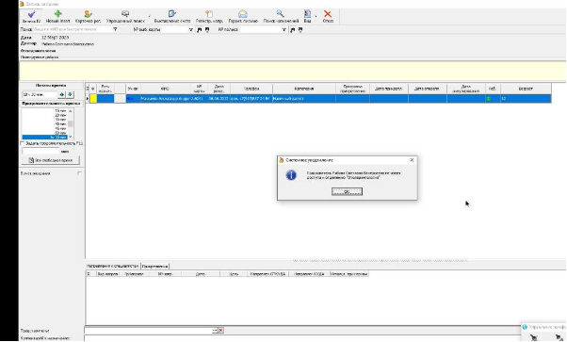The image size is (567, 342).
Task: Open dropdown arrow next to Упрощенный поиск
Action: [150, 16]
